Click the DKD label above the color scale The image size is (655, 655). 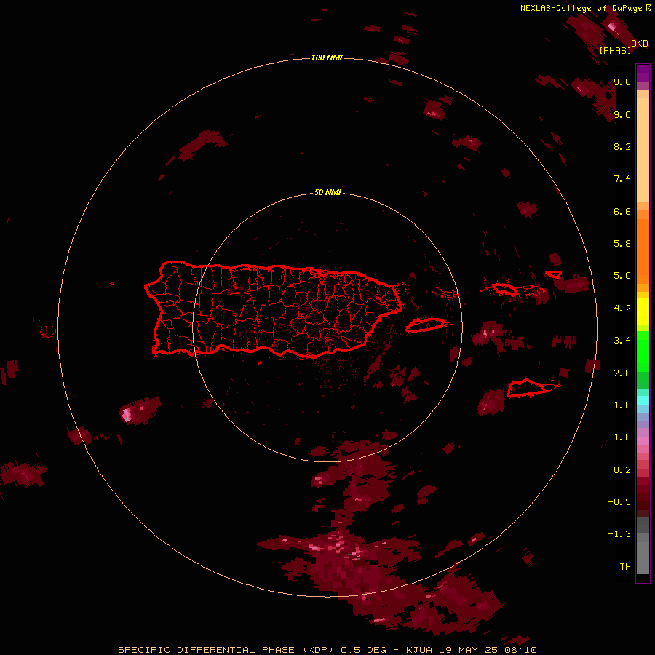click(x=640, y=43)
